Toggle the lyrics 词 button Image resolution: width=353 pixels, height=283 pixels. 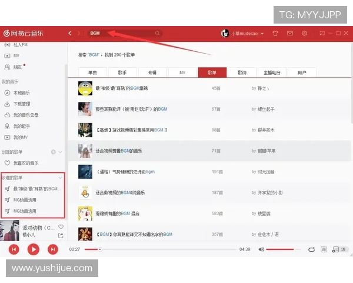[324, 249]
